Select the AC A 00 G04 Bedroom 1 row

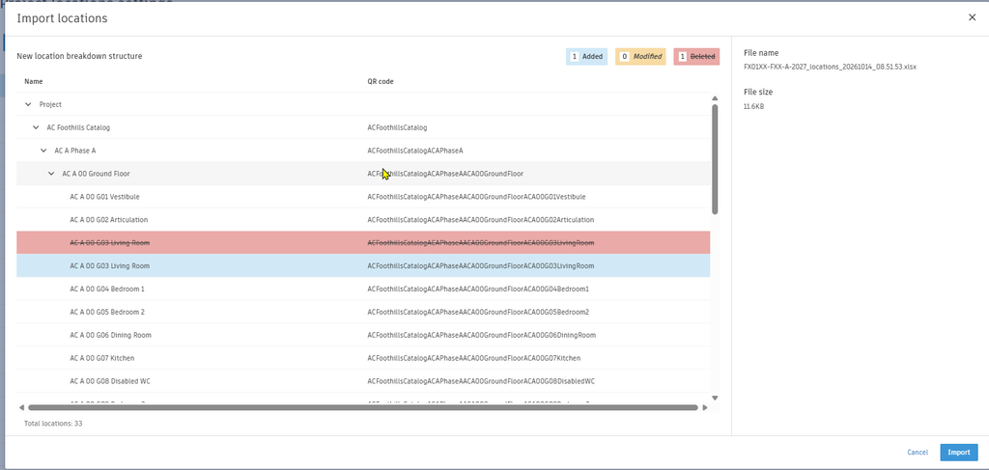tap(363, 289)
